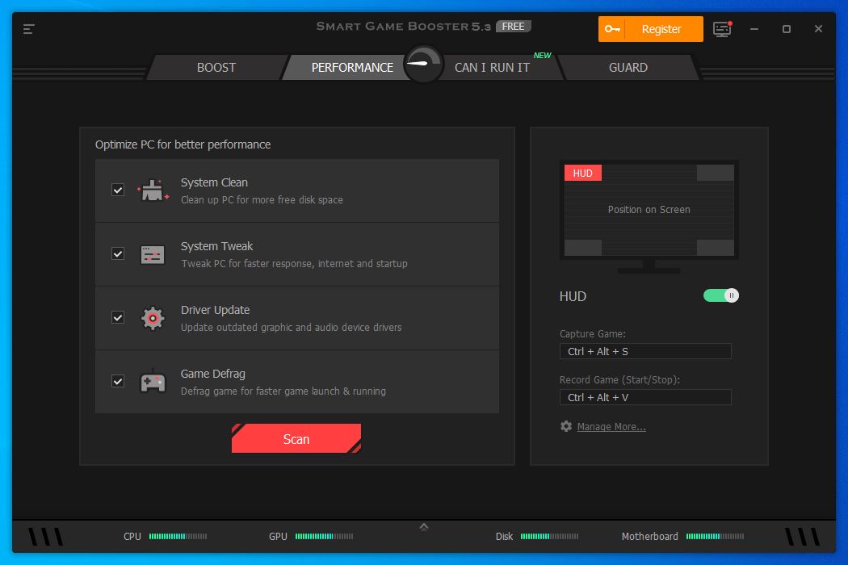Close the Smart Game Booster window
The image size is (848, 565).
(818, 29)
